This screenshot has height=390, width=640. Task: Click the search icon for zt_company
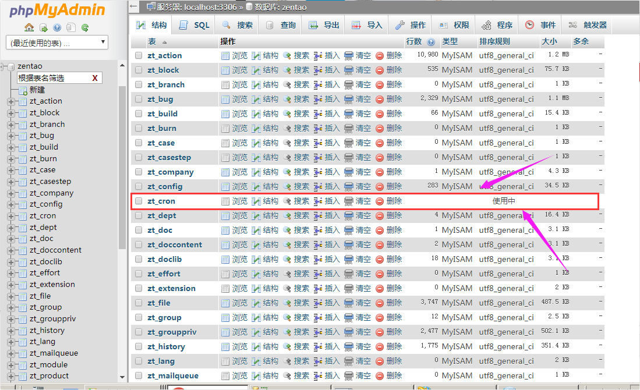tap(287, 172)
